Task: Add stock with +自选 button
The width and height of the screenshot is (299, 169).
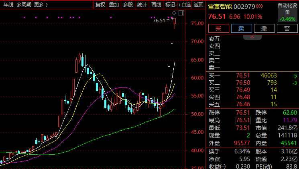Action: 184,5
